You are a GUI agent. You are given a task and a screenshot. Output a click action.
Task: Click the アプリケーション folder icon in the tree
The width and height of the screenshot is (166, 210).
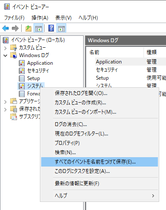point(14,101)
